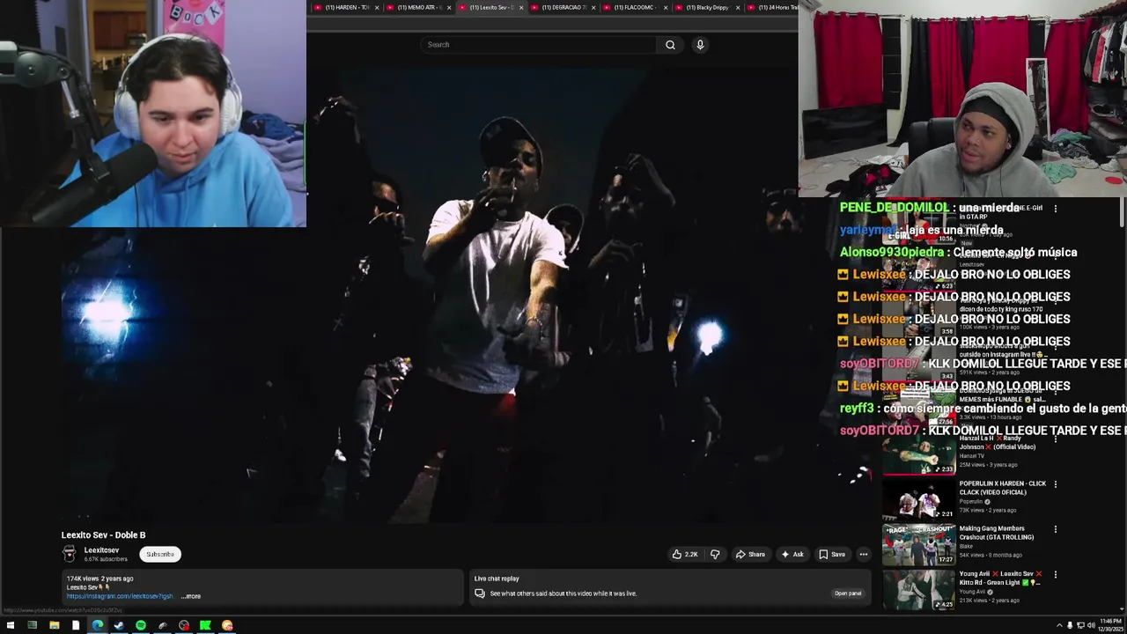Open Share options for the video
1127x634 pixels.
tap(750, 554)
